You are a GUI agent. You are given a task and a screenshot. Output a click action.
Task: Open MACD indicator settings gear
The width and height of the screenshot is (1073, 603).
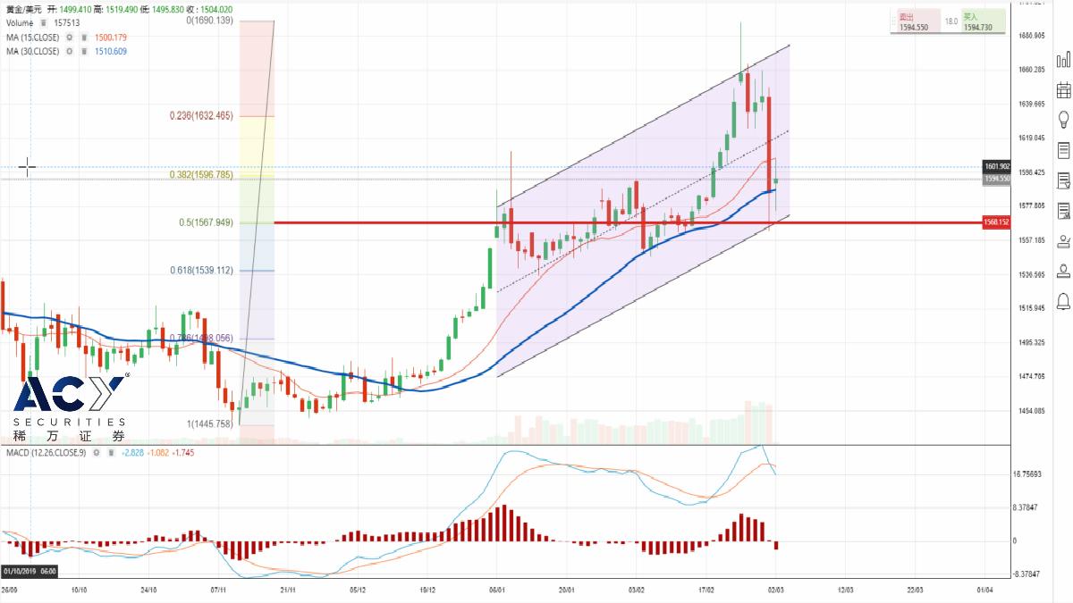[97, 453]
